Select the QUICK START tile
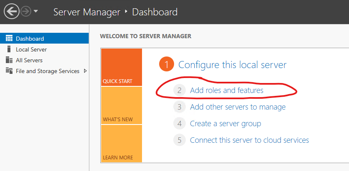The height and width of the screenshot is (171, 349). [122, 67]
